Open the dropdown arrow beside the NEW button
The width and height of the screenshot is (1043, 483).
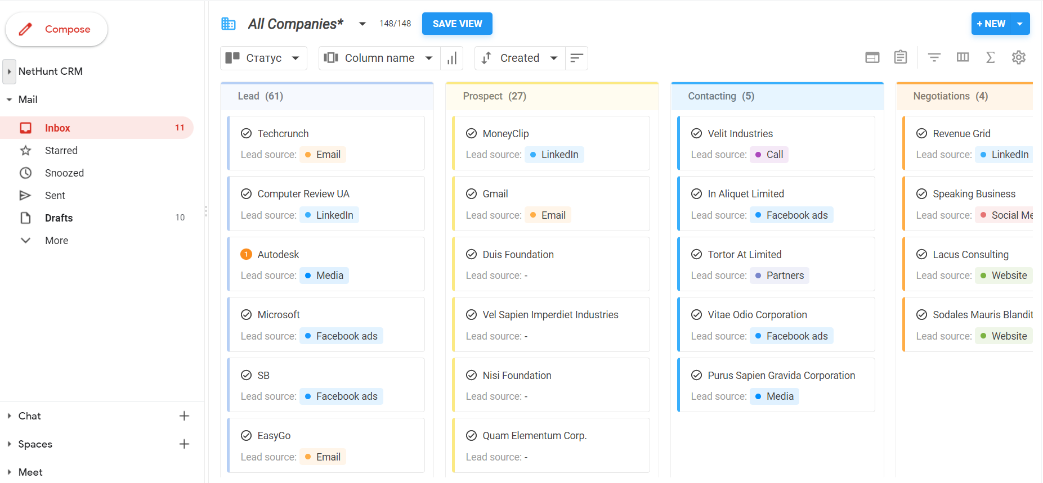pyautogui.click(x=1019, y=24)
